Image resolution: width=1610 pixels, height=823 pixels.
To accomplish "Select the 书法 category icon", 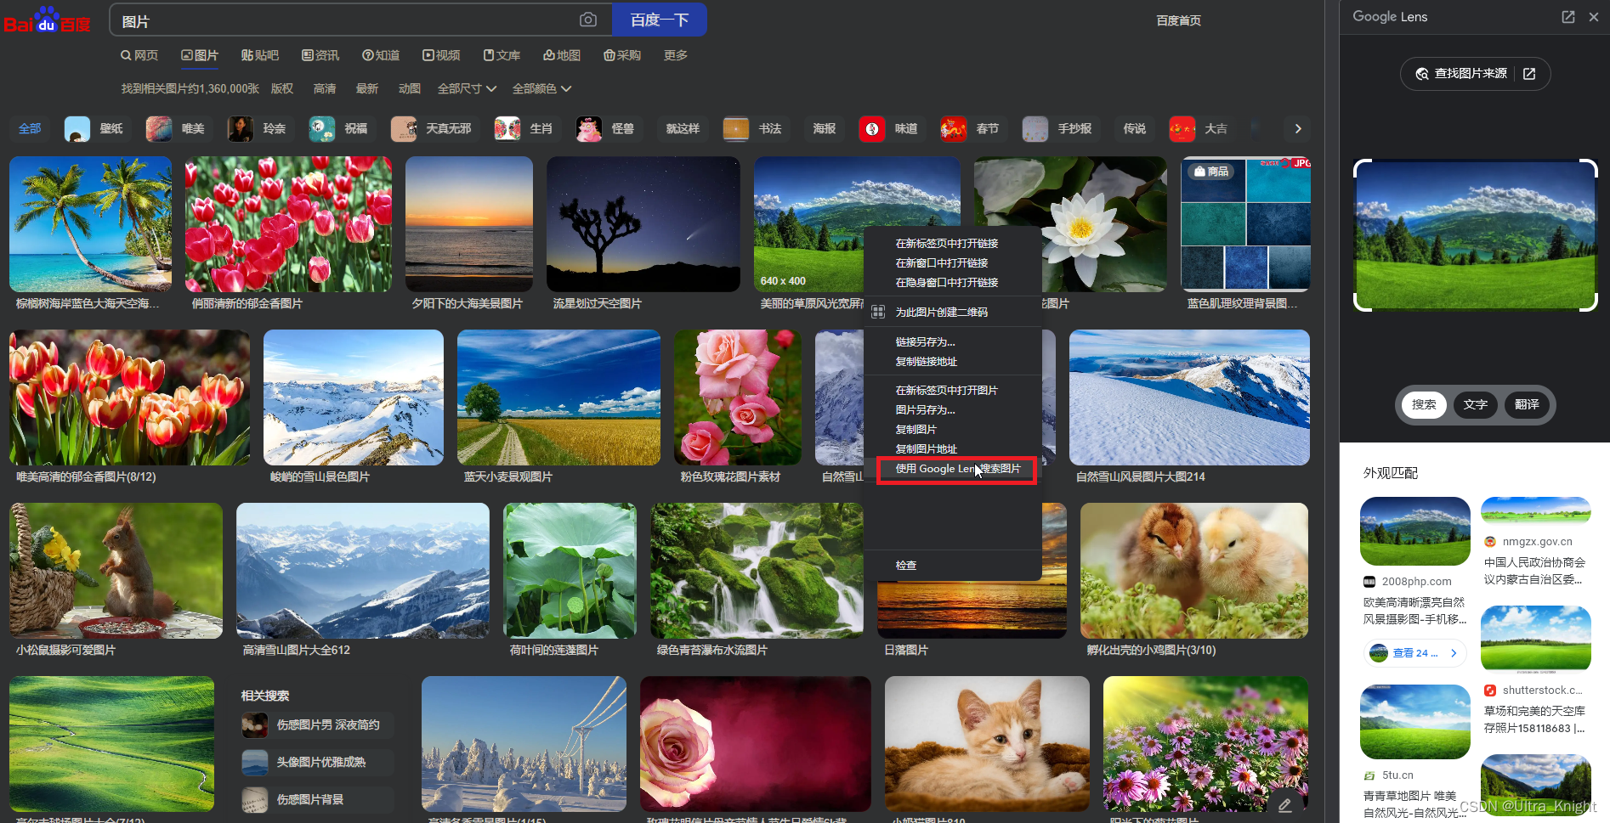I will 736,129.
